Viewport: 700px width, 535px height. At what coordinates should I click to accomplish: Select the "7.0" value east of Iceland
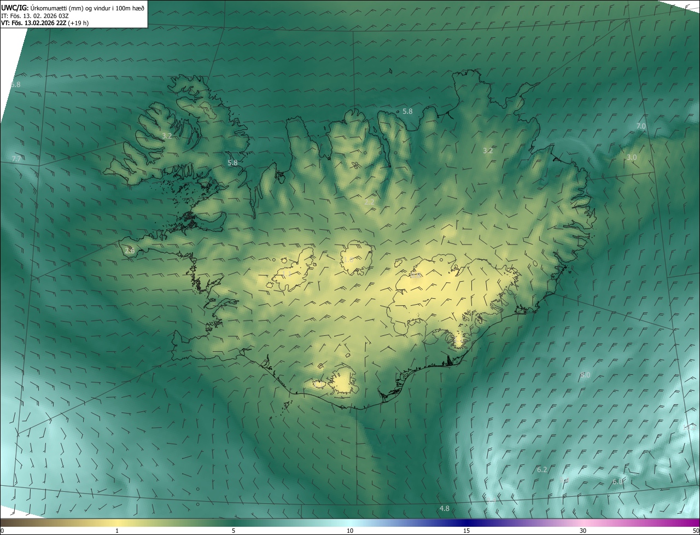tap(641, 126)
